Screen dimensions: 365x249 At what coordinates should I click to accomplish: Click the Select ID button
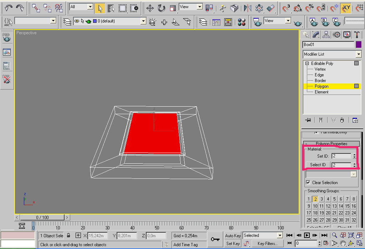click(x=318, y=165)
